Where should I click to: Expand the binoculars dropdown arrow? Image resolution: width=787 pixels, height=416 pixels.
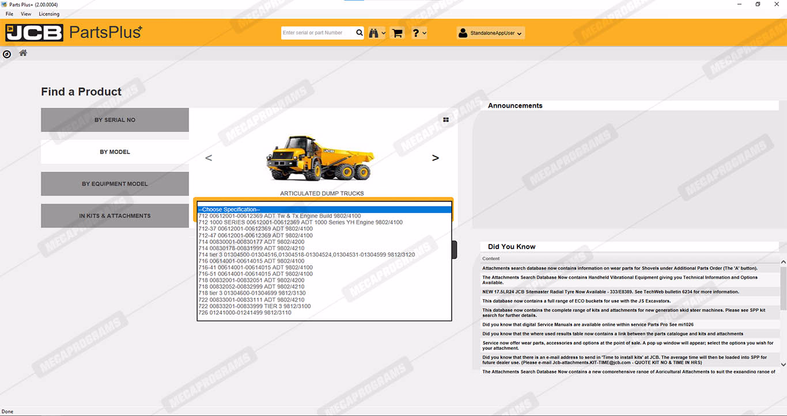[384, 33]
